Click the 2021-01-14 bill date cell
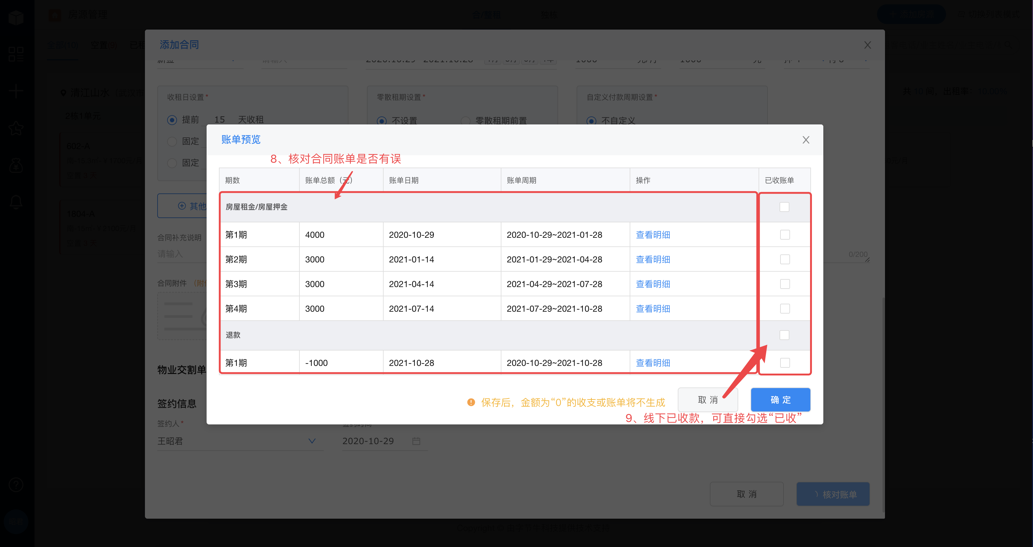This screenshot has height=547, width=1033. click(x=442, y=259)
